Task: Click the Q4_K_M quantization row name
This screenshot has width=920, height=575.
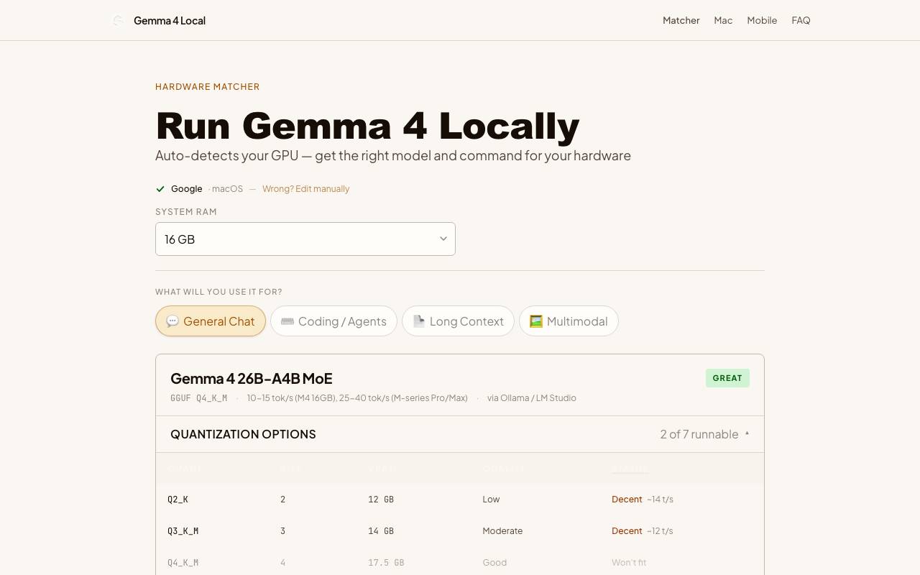Action: (x=183, y=563)
